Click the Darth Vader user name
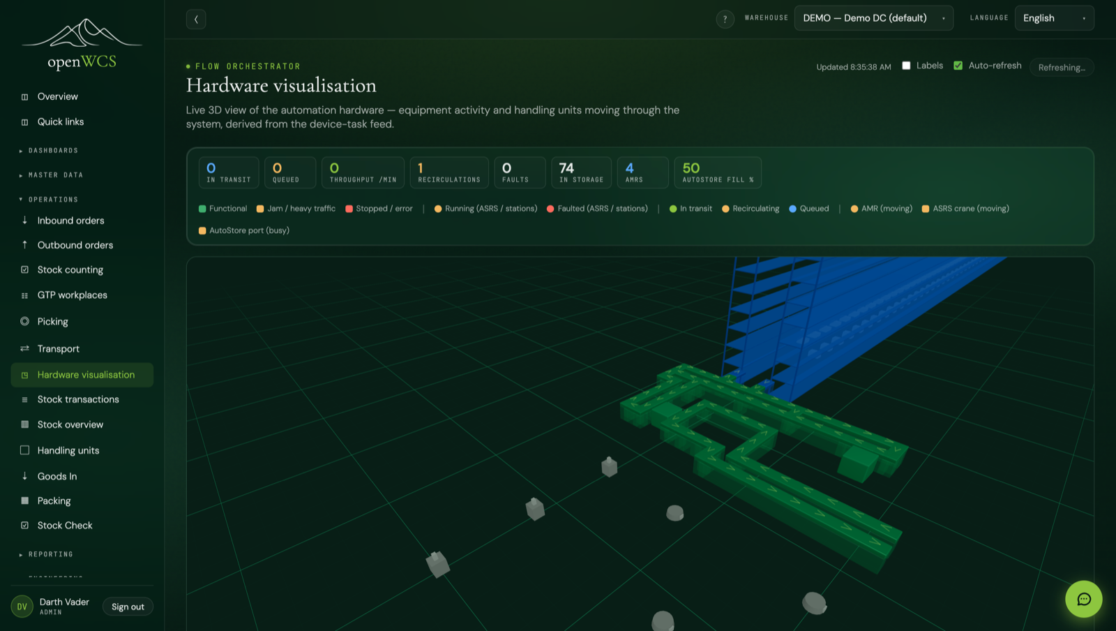This screenshot has width=1116, height=631. point(64,602)
